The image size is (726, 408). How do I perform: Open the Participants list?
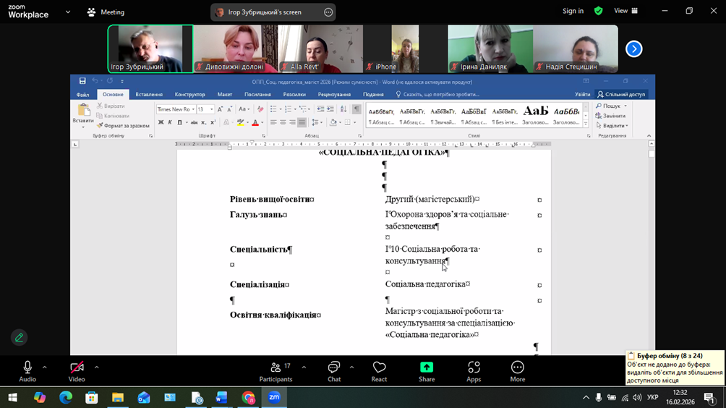(276, 371)
